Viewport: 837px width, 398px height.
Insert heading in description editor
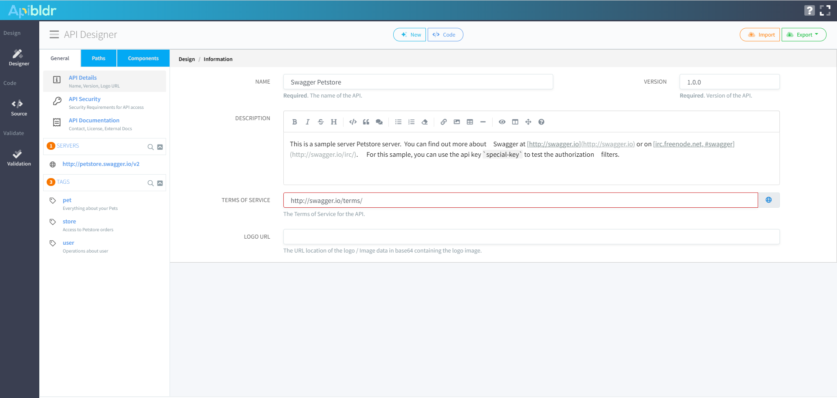click(334, 122)
